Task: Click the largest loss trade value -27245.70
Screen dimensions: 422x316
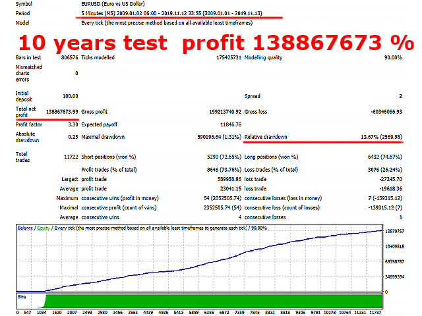Action: coord(391,179)
